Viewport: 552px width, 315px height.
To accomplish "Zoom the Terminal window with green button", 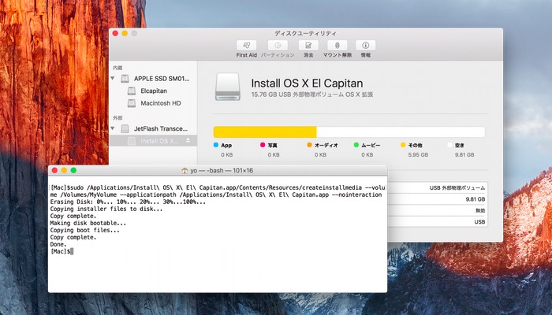I will 73,171.
